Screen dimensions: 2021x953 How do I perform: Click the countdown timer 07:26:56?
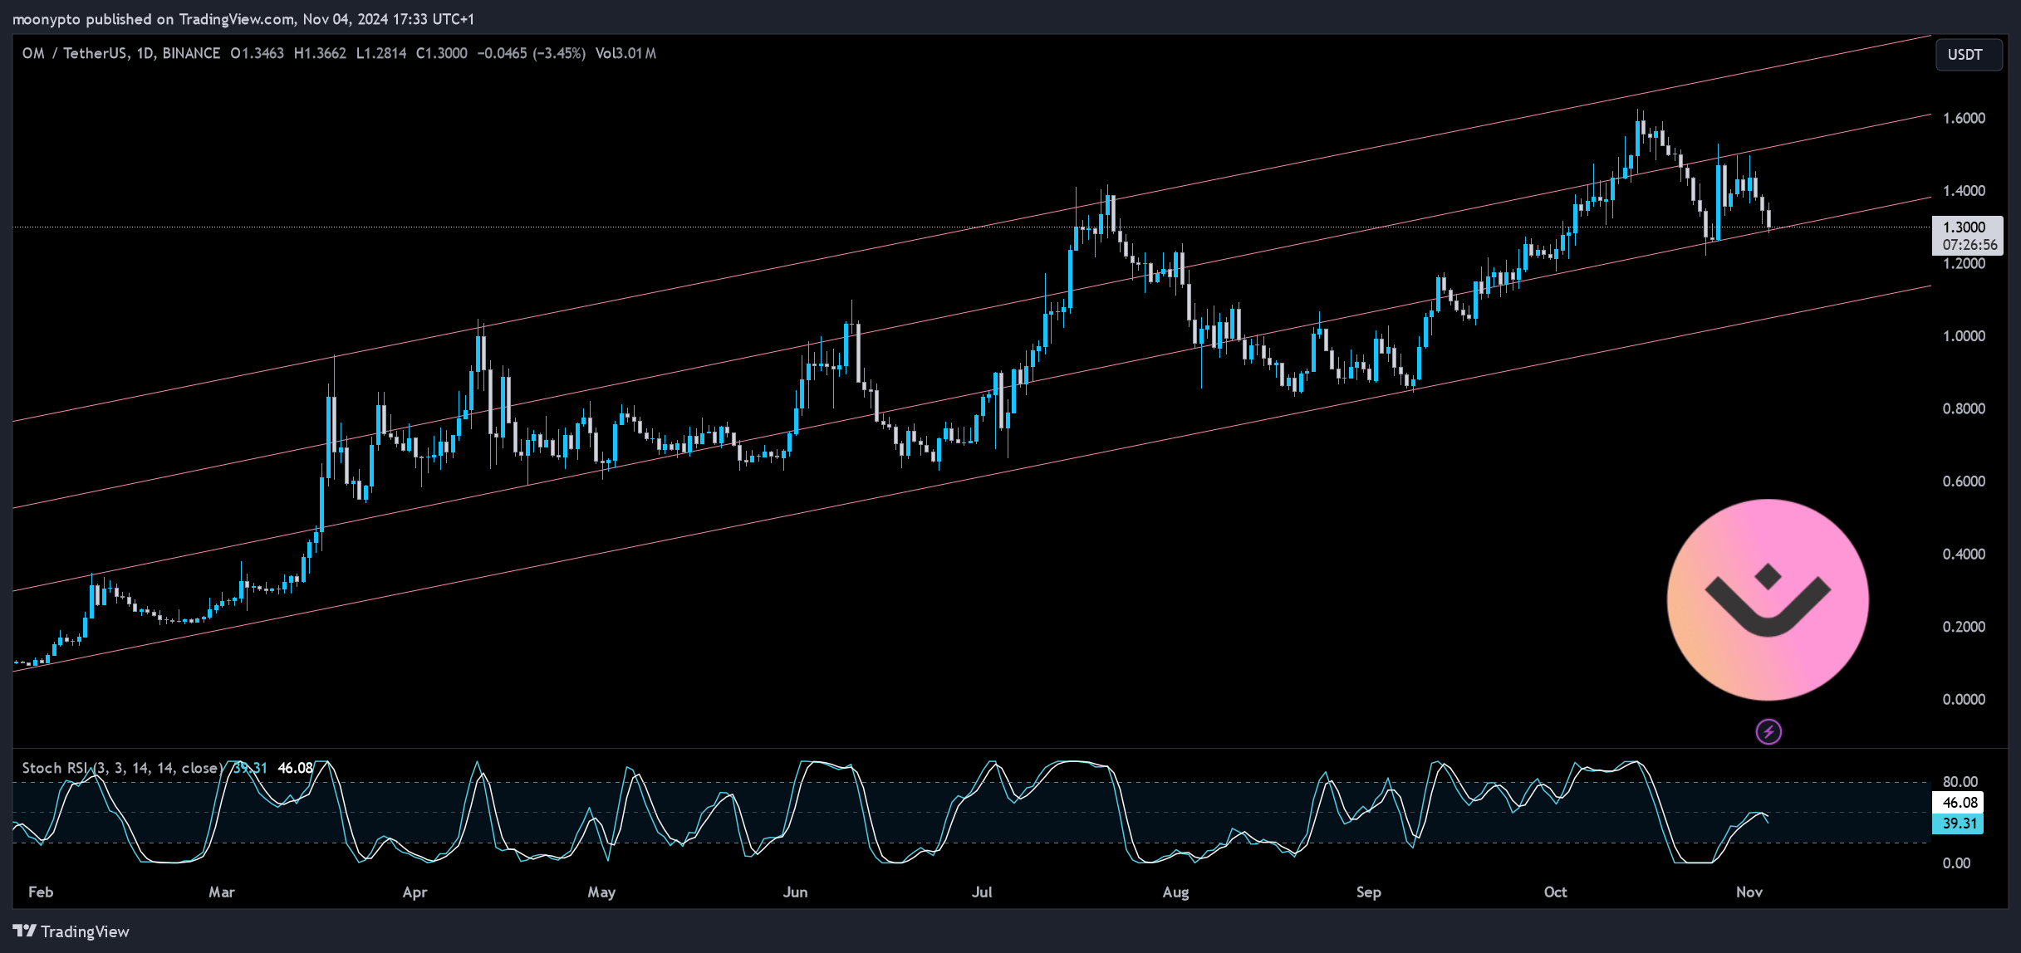tap(1970, 245)
